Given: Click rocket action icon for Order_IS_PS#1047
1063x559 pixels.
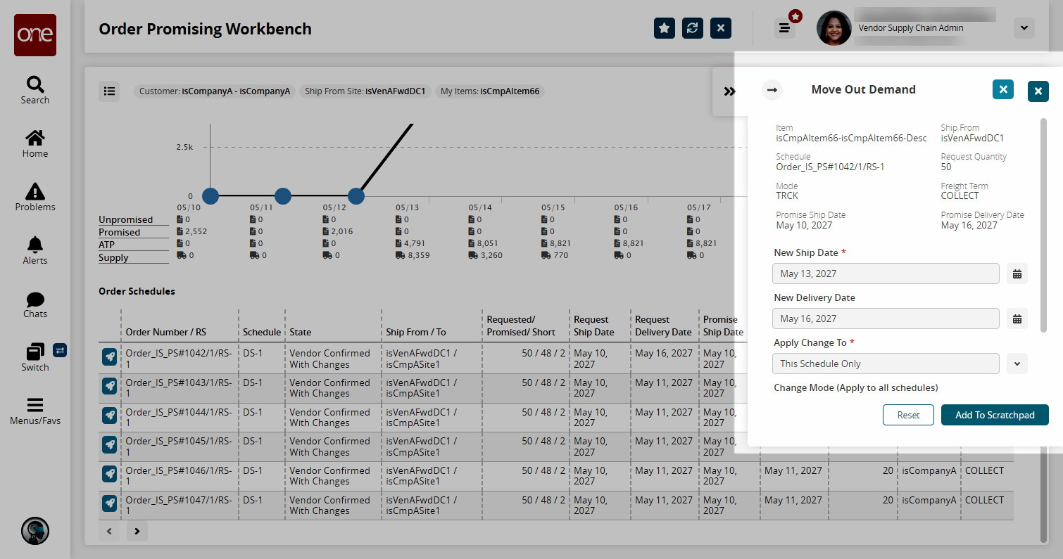Looking at the screenshot, I should (x=109, y=503).
